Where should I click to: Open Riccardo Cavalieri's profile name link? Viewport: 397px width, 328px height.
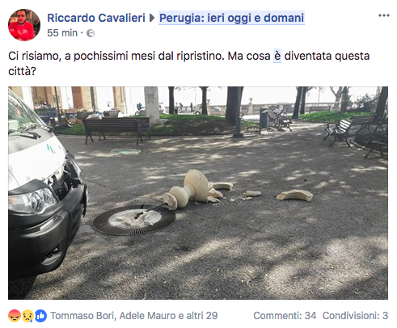[96, 18]
